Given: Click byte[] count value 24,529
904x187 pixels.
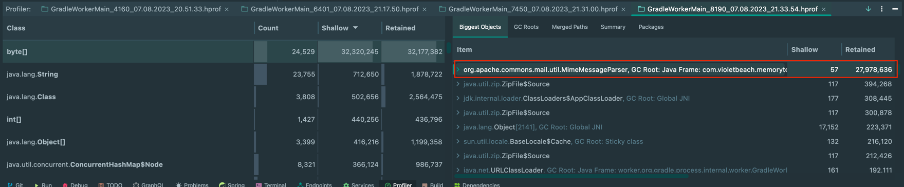Looking at the screenshot, I should click(303, 51).
